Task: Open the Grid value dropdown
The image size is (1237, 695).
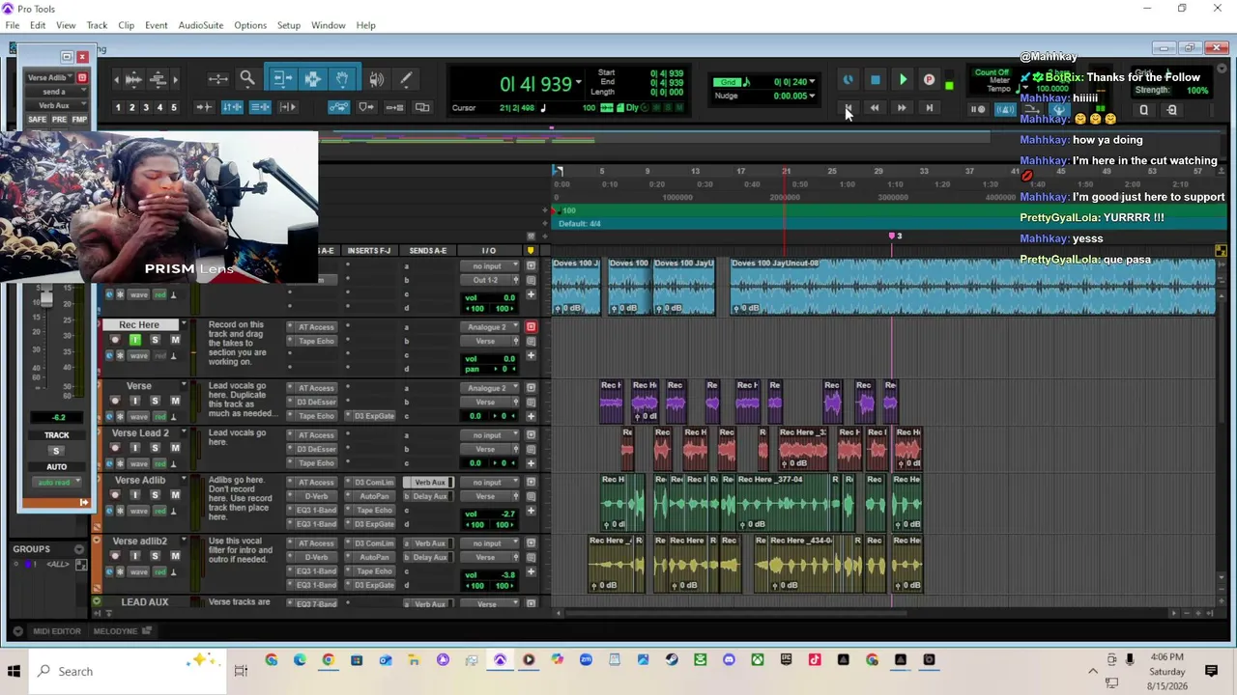Action: pyautogui.click(x=812, y=82)
